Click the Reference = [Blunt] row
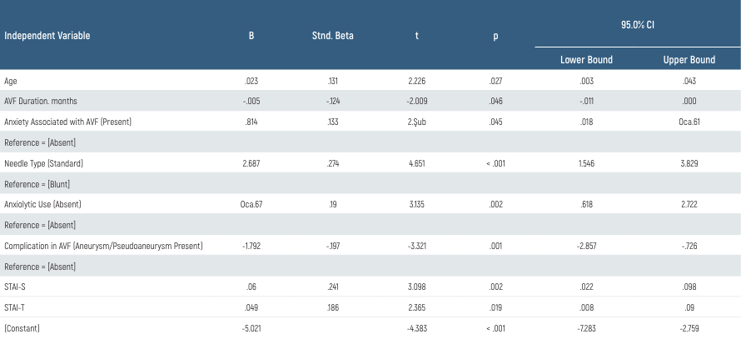The width and height of the screenshot is (741, 339). coord(37,184)
